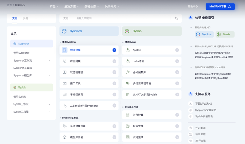Click the 技术论坛 icon
Viewport: 245px width, 144px height.
pos(191,141)
